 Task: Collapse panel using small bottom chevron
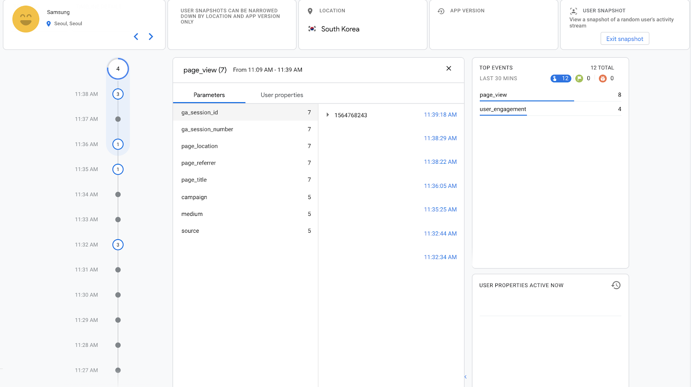pyautogui.click(x=466, y=377)
